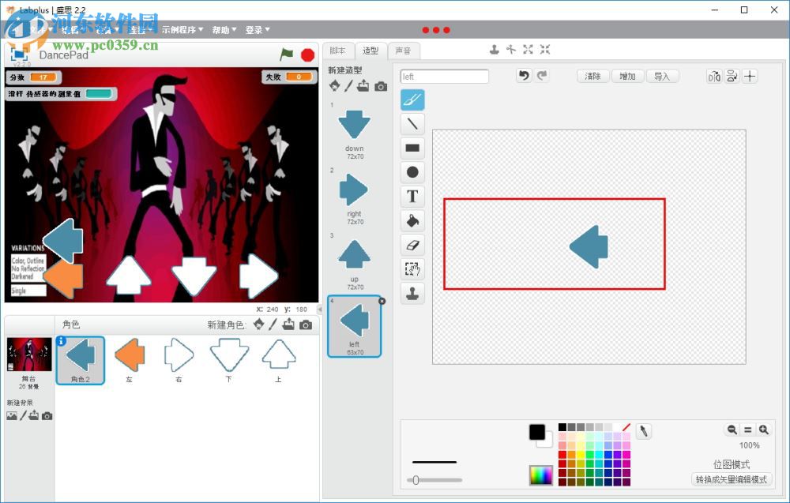The width and height of the screenshot is (790, 503).
Task: Select the Ellipse tool in paint editor
Action: 412,172
